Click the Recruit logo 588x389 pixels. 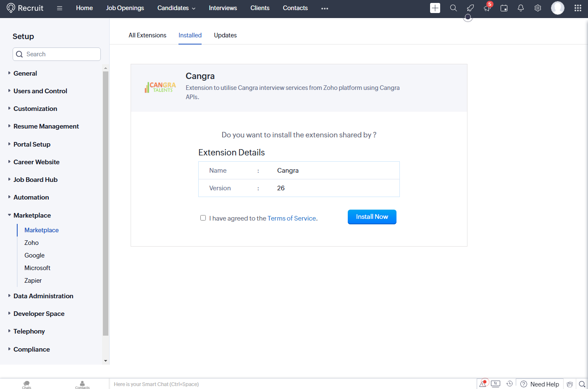[x=25, y=8]
